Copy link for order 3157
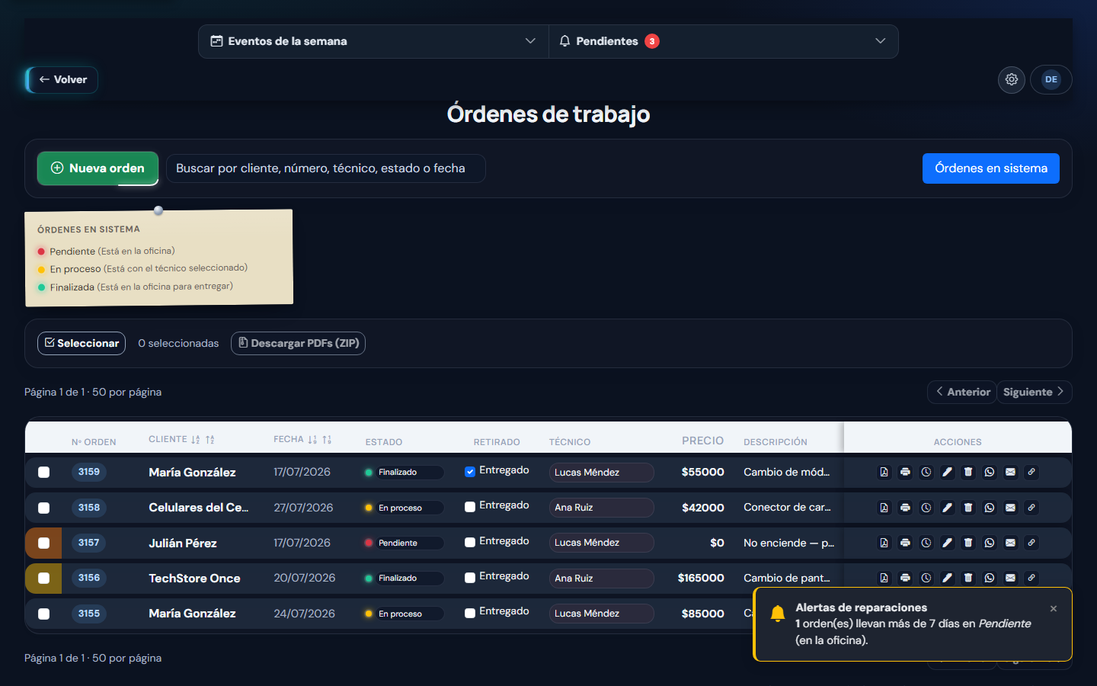Image resolution: width=1097 pixels, height=686 pixels. pyautogui.click(x=1031, y=543)
